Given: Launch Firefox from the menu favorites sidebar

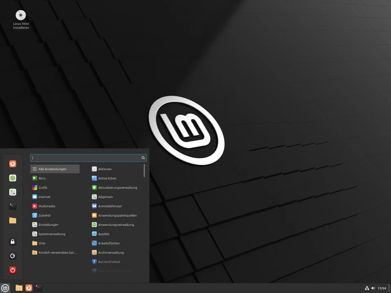Looking at the screenshot, I should pyautogui.click(x=13, y=164).
